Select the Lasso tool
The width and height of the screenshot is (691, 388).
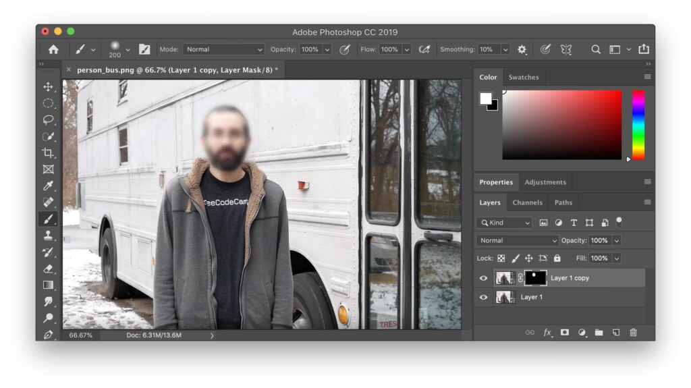pos(48,120)
